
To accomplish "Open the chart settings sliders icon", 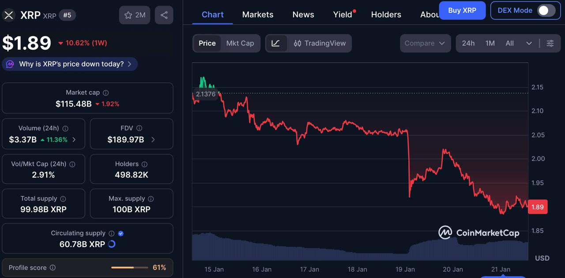I will 550,43.
